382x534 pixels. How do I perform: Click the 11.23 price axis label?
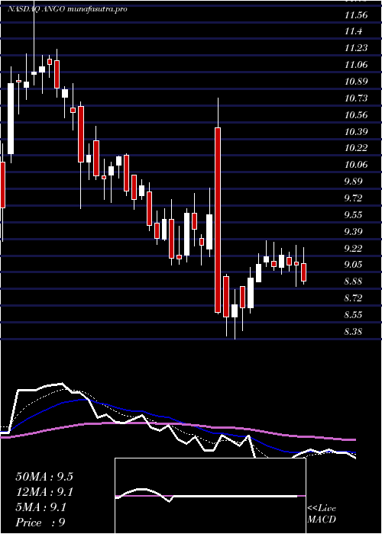356,48
